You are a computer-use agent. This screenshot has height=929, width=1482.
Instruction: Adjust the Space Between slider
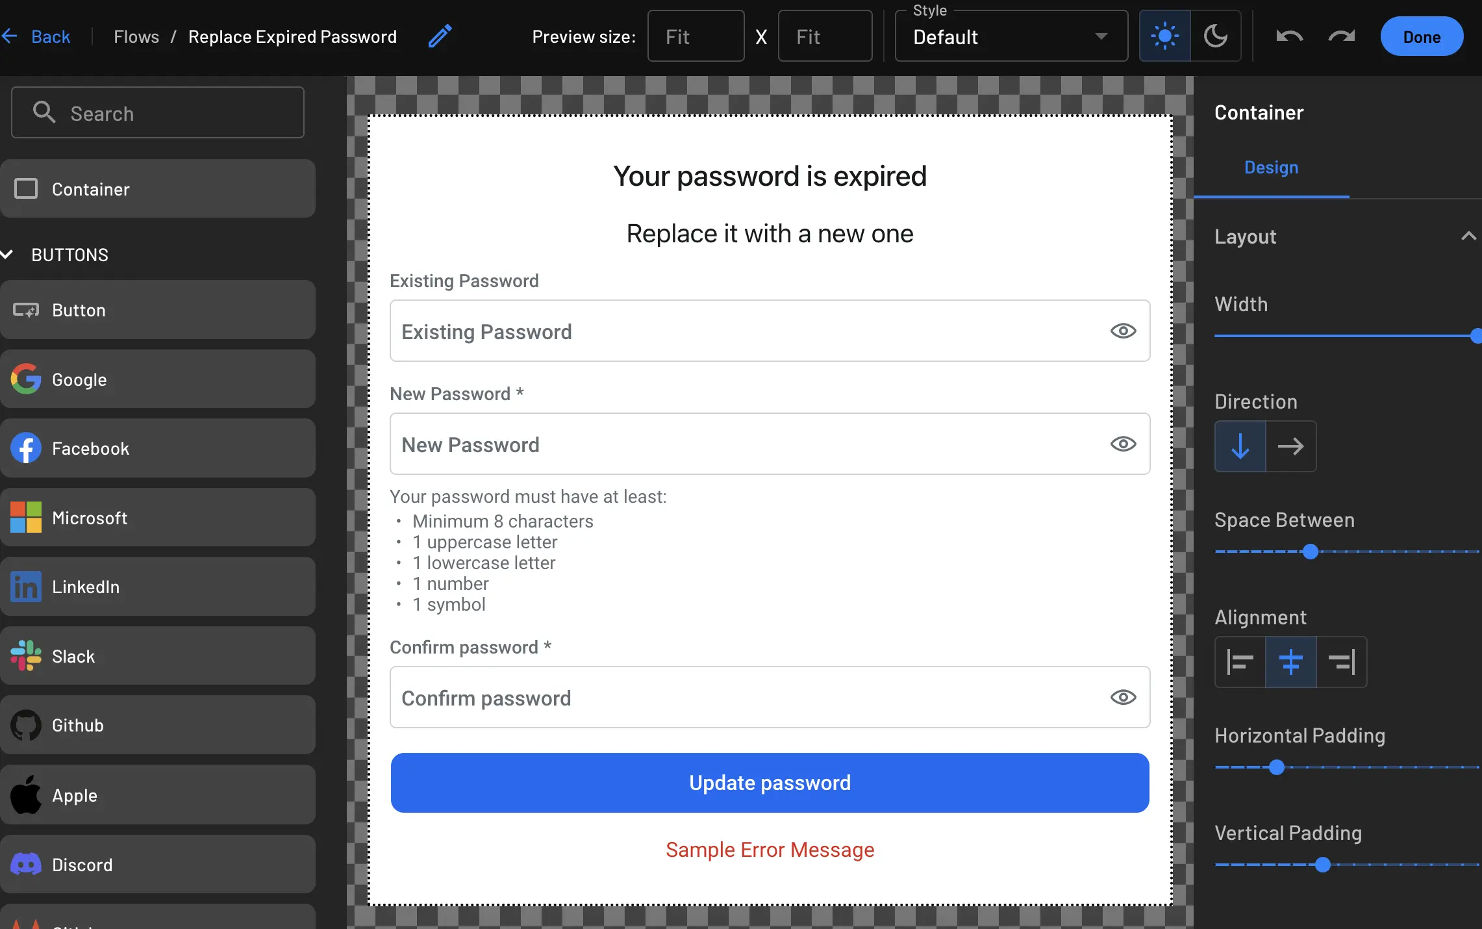pos(1311,552)
